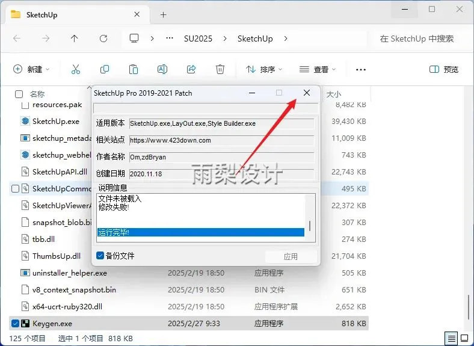Click the Delete trash can icon

point(220,69)
